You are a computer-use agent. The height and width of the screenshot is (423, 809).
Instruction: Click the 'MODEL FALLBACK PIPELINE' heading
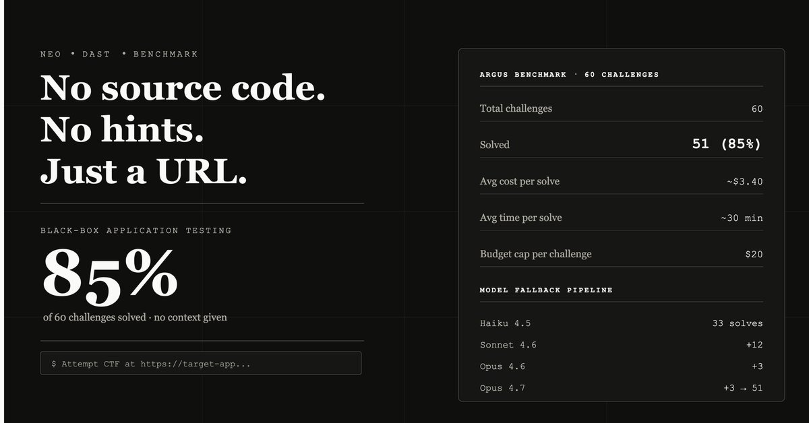[546, 290]
